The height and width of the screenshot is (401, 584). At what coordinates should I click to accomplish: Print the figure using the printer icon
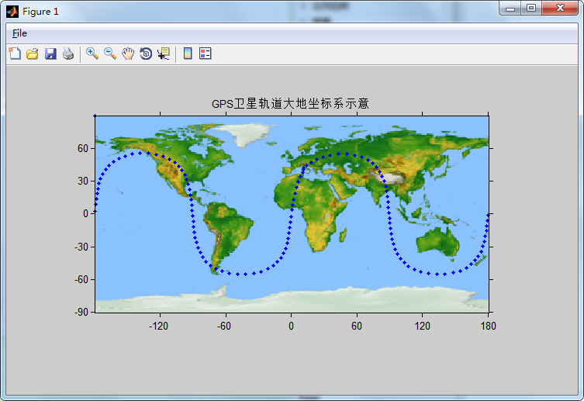tap(68, 54)
